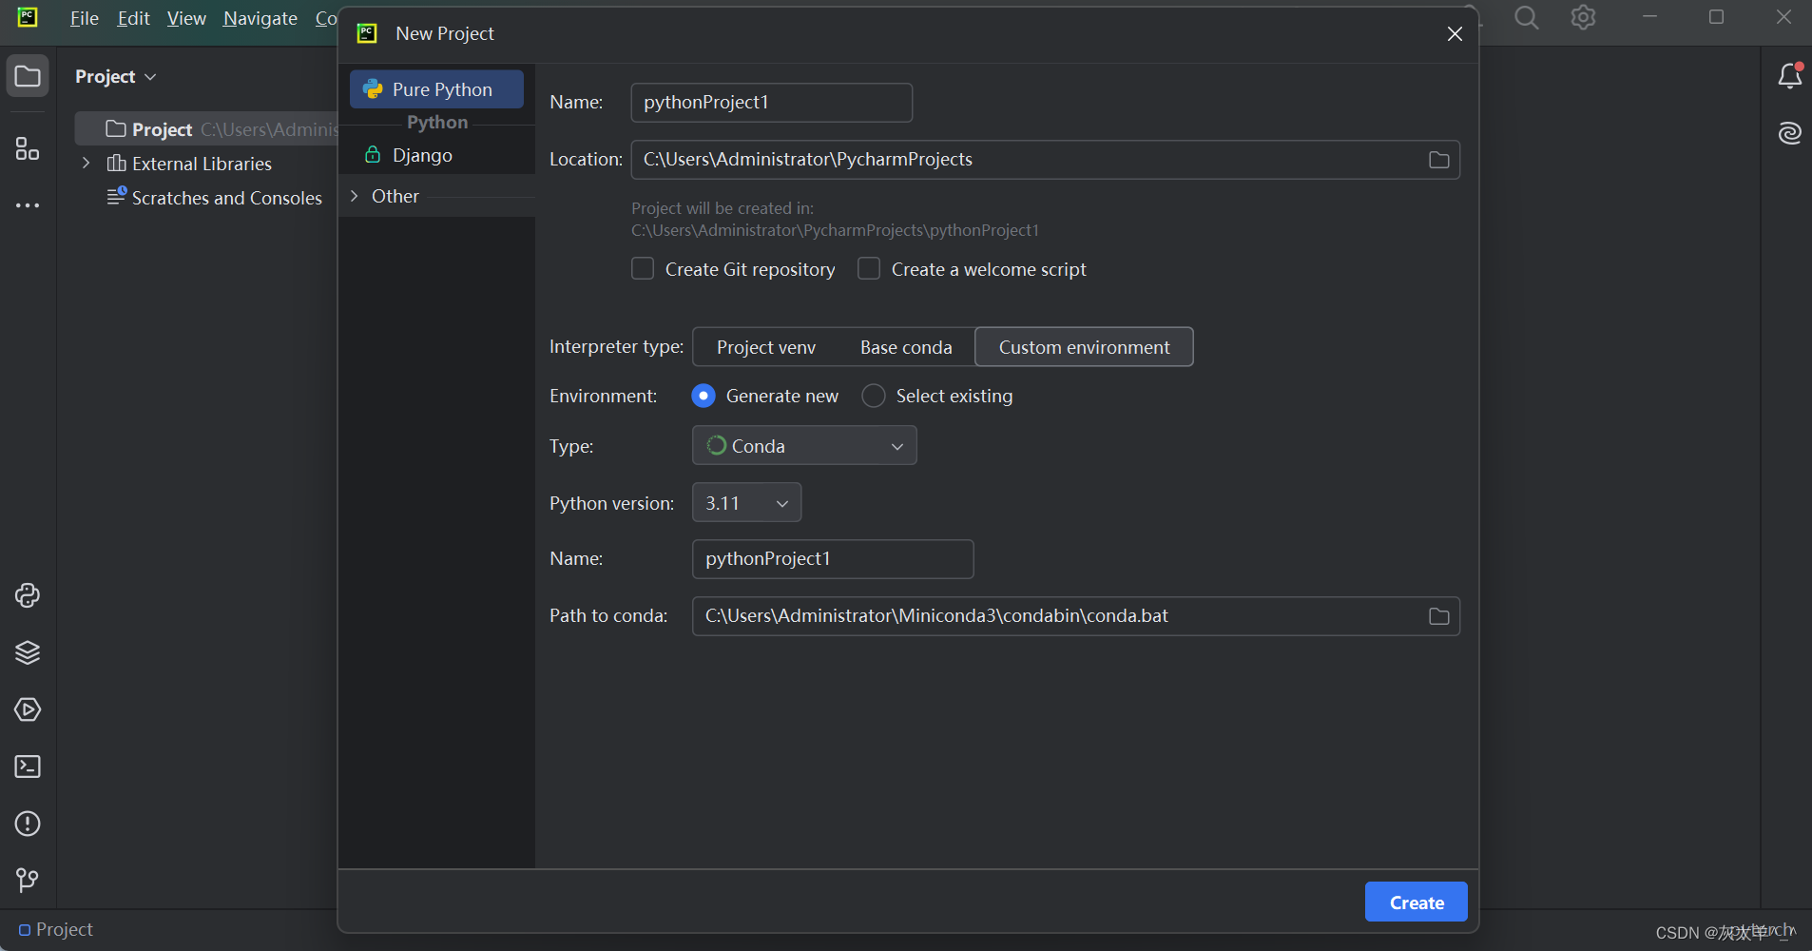1812x951 pixels.
Task: Enable Create a welcome script checkbox
Action: coord(869,268)
